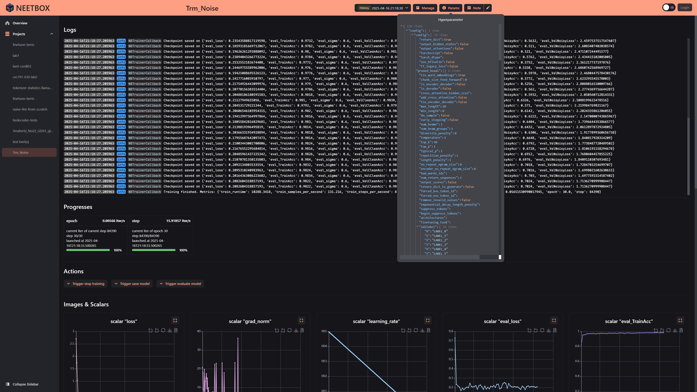Click the download icon on the loss chart
The width and height of the screenshot is (697, 392).
[x=170, y=330]
